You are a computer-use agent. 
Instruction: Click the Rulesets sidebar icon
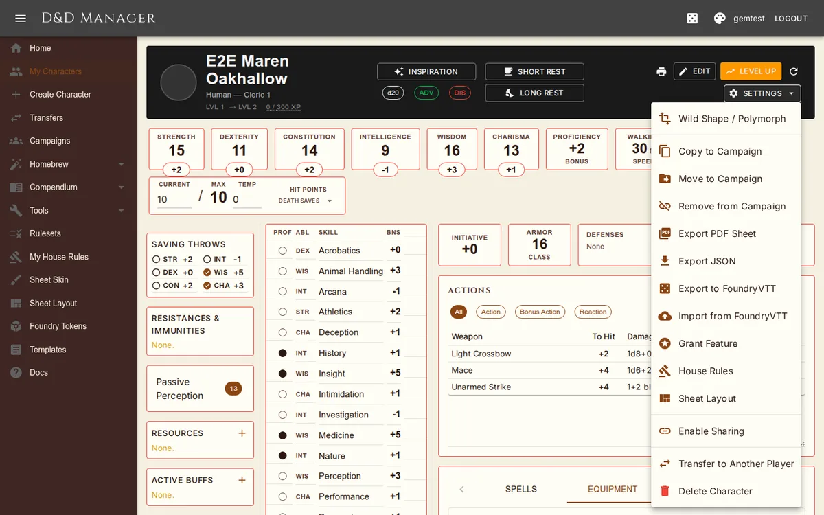[16, 233]
